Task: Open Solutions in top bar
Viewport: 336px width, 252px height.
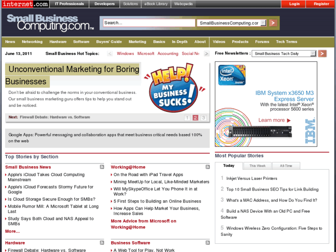Action: coord(130,4)
